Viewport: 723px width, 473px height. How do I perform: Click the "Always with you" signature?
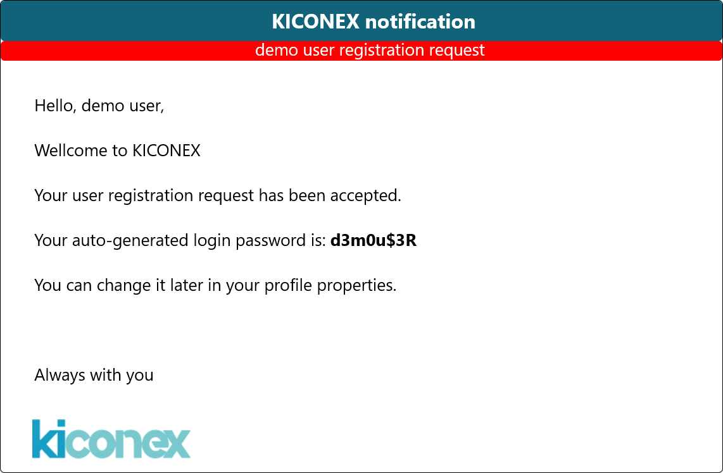(x=94, y=375)
